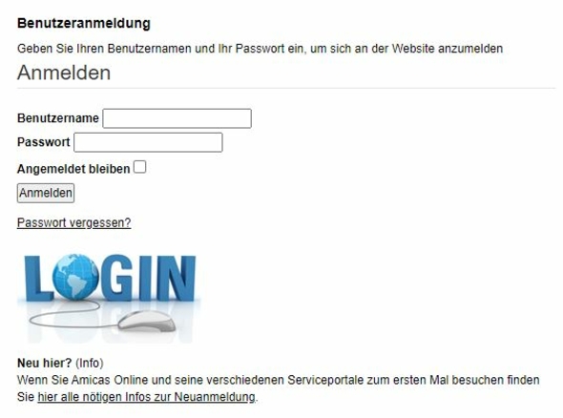
Task: Click the blue letter N of LOGIN graphic
Action: pyautogui.click(x=175, y=279)
